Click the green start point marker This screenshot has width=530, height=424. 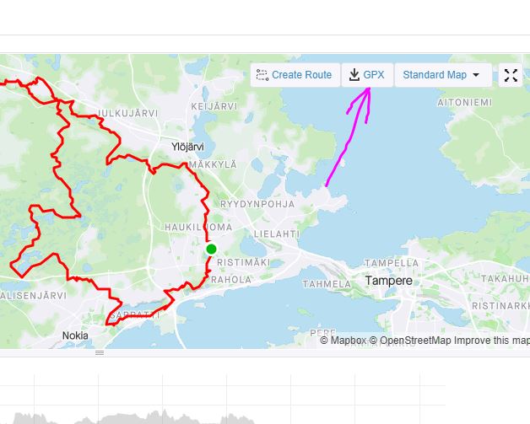pyautogui.click(x=211, y=250)
